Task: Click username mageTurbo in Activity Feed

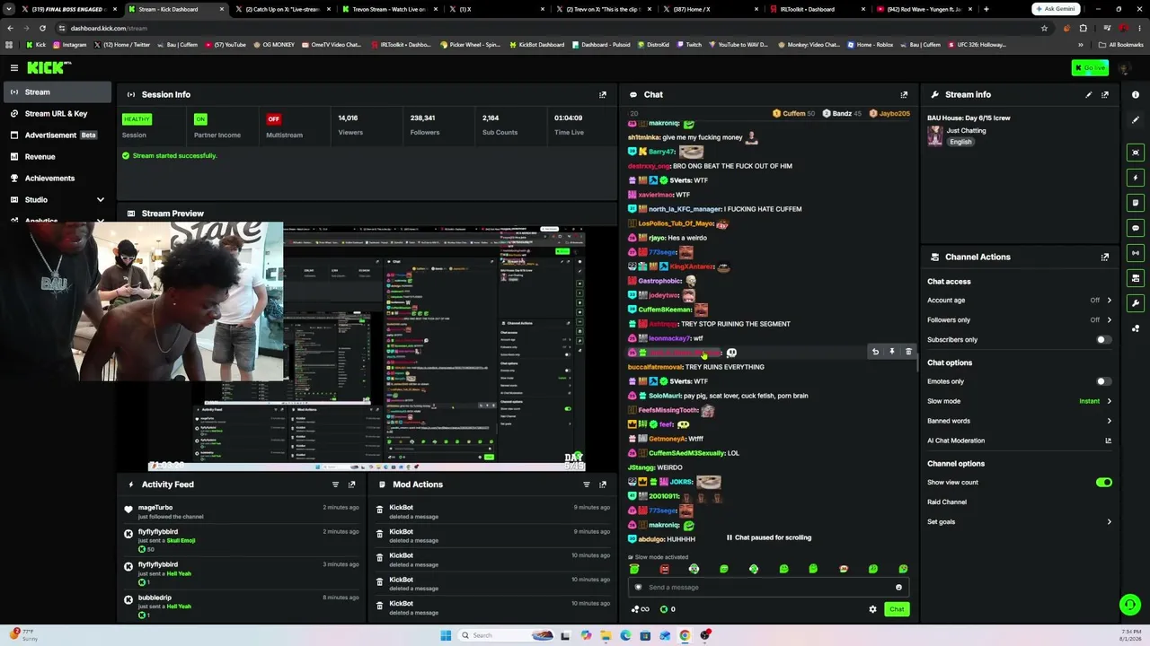Action: 155,508
